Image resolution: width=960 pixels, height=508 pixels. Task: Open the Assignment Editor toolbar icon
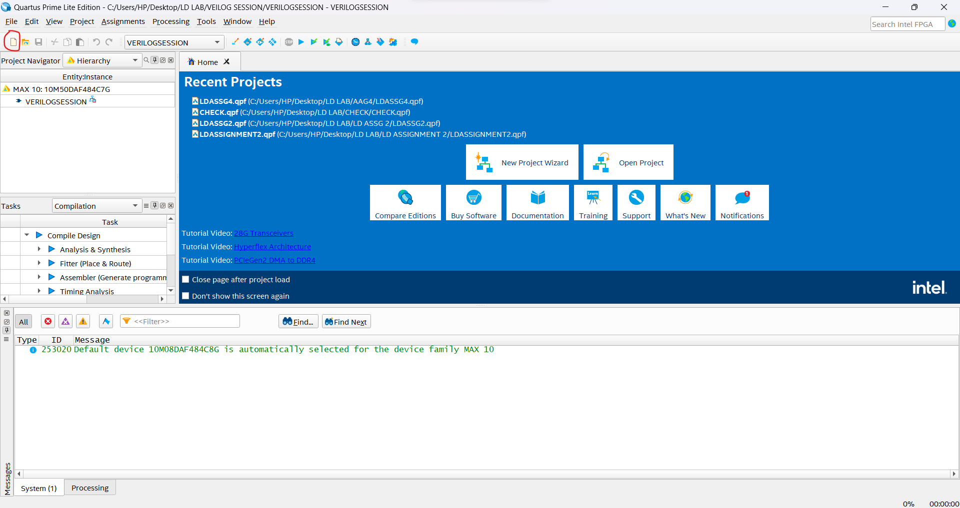click(x=247, y=42)
